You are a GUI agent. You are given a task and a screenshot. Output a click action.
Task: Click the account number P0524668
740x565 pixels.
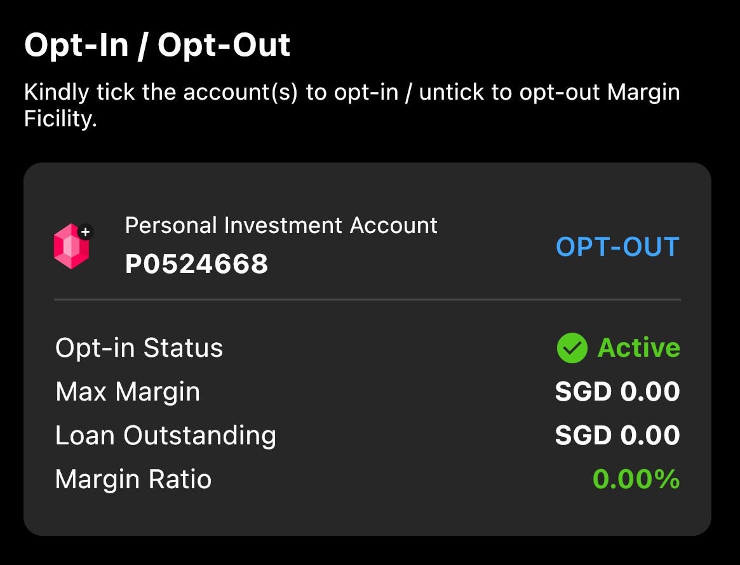(197, 265)
